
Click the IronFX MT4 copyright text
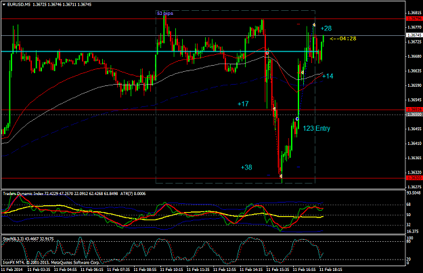point(51,262)
